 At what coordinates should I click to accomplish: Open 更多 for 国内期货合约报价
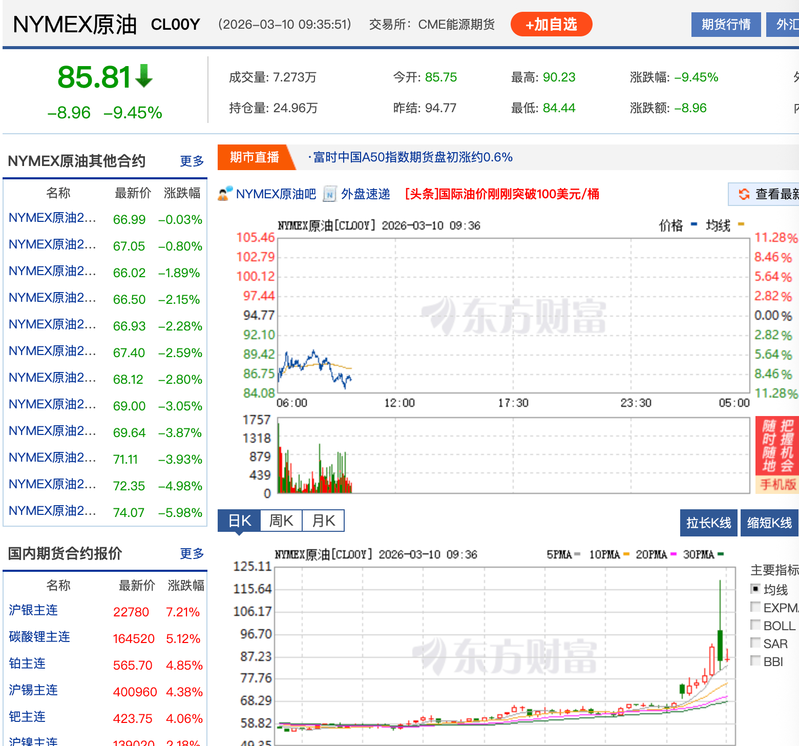click(x=192, y=554)
